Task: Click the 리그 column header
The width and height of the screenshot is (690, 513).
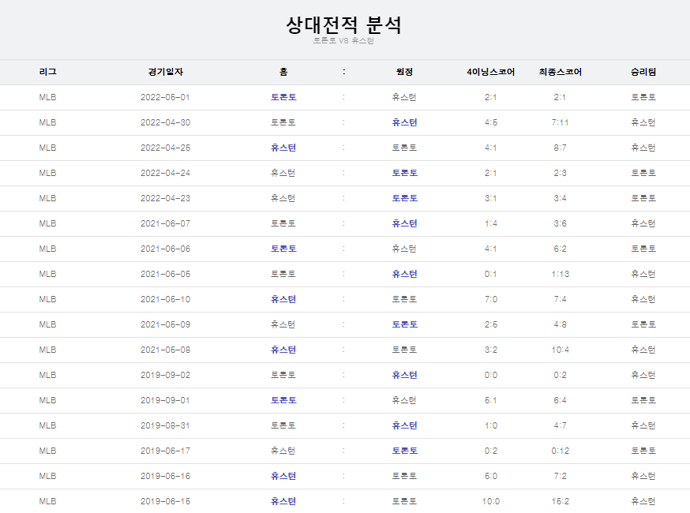Action: (x=47, y=72)
